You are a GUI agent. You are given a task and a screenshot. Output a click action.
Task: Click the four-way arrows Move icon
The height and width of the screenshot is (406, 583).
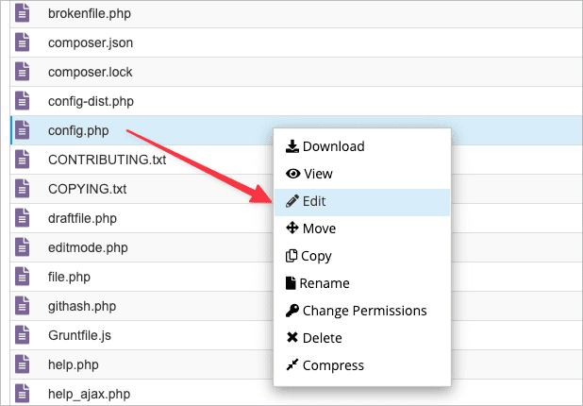tap(292, 228)
